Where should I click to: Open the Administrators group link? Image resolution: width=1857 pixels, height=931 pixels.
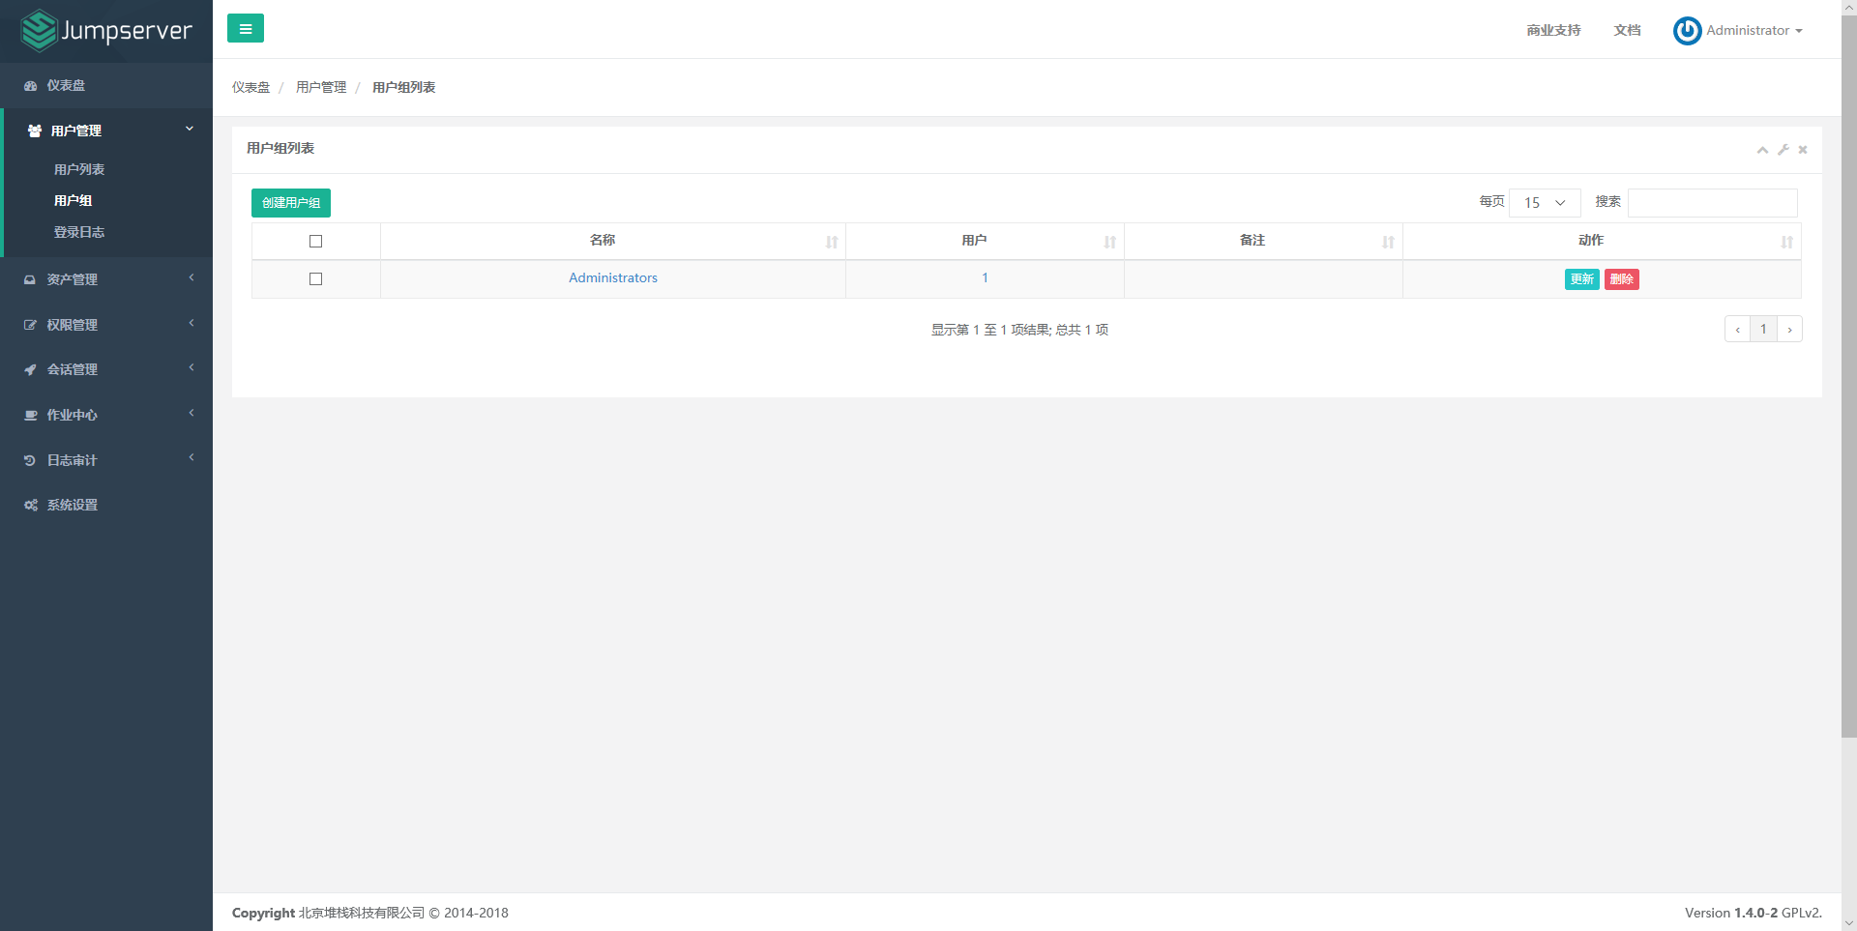pos(613,278)
